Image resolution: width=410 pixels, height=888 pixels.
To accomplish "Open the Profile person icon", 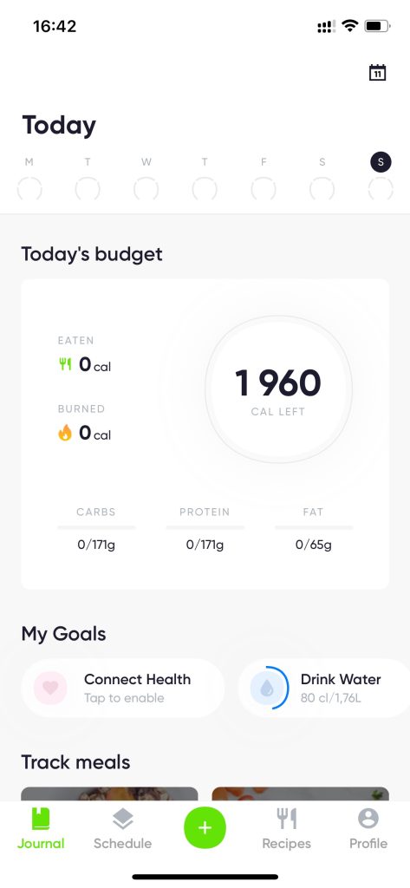I will coord(368,819).
